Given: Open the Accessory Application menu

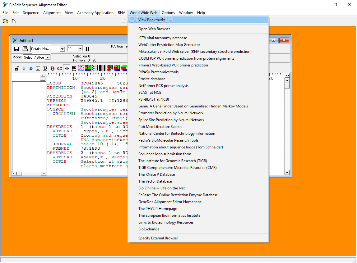Looking at the screenshot, I should coord(95,13).
